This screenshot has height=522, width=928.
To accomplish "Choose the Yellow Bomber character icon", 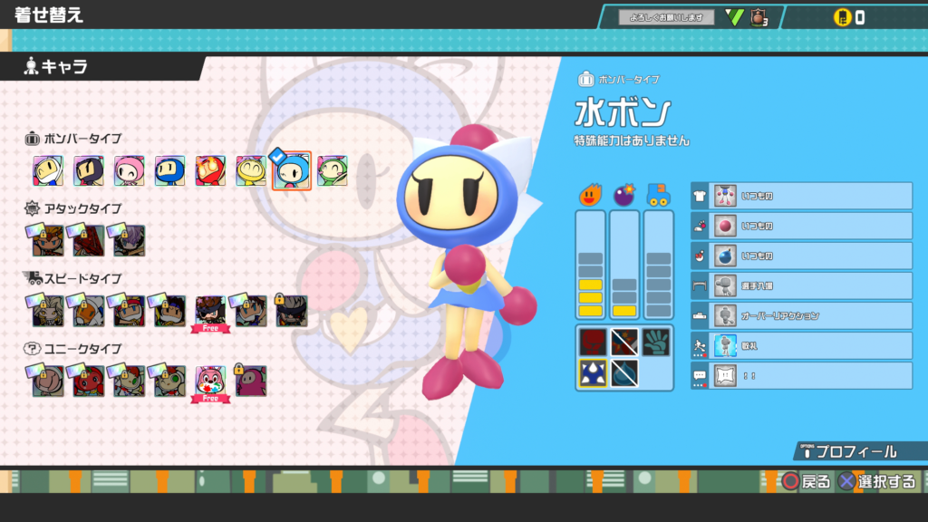I will pyautogui.click(x=251, y=170).
